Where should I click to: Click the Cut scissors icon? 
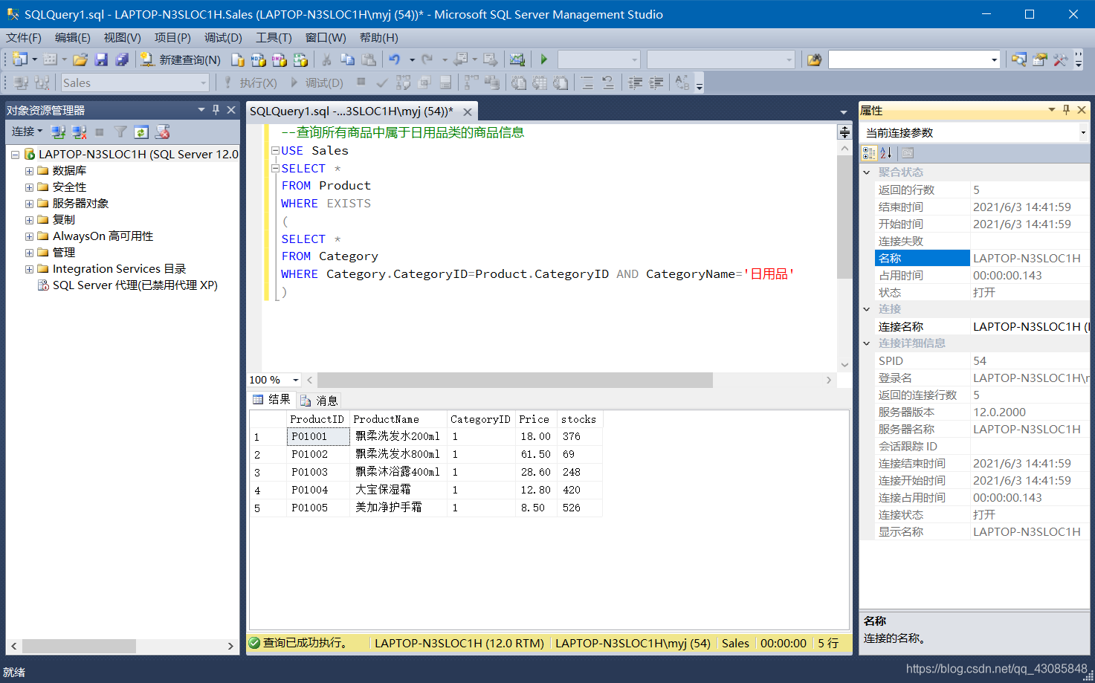(326, 59)
